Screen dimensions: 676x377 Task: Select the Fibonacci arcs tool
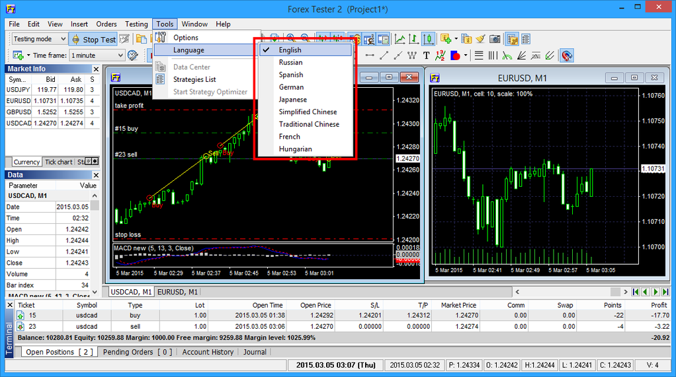(x=507, y=55)
